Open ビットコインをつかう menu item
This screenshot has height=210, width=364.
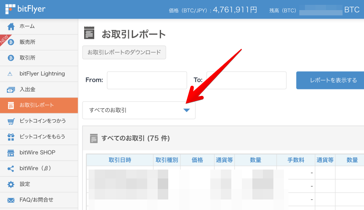(39, 121)
